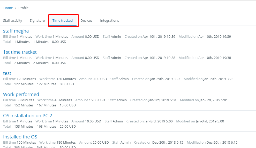The image size is (256, 148).
Task: Open the 'Work performed' entry
Action: [21, 94]
